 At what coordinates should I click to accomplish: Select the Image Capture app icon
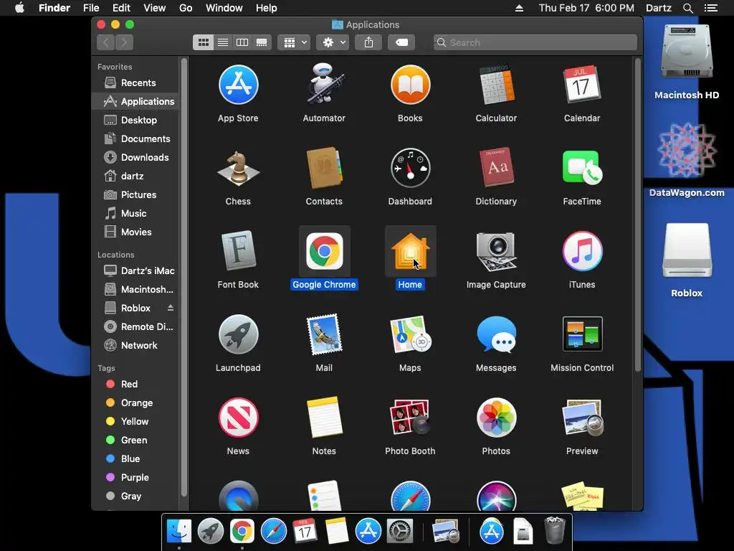pyautogui.click(x=496, y=251)
